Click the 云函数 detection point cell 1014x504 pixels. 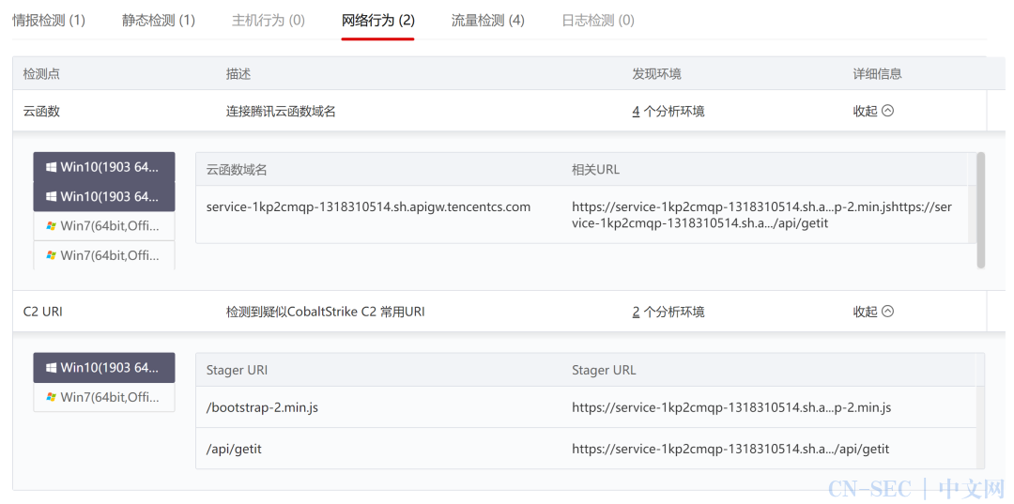(41, 111)
